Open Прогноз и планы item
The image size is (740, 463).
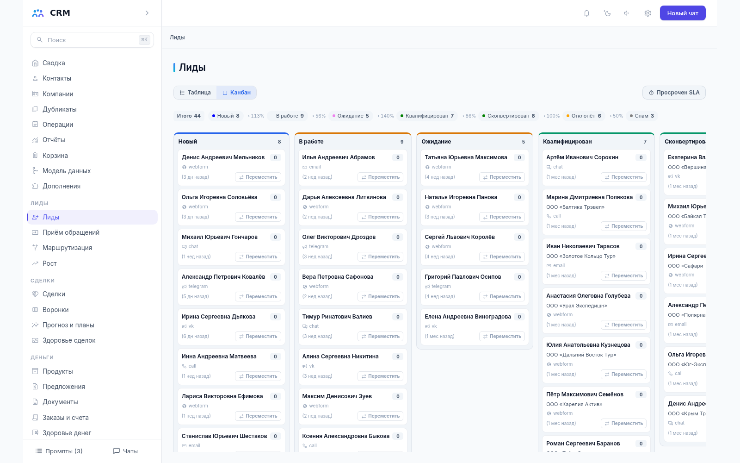92,325
